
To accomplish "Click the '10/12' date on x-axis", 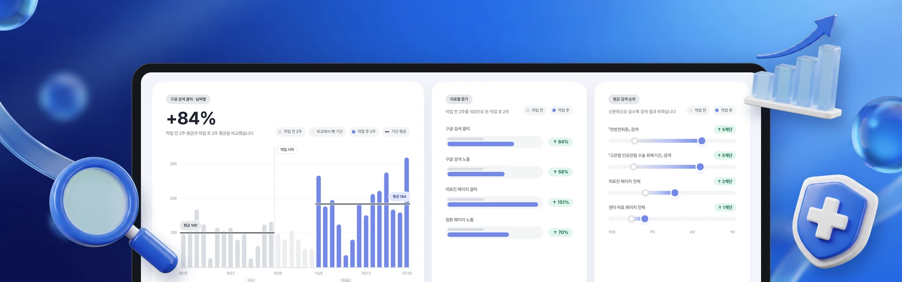I will click(x=366, y=273).
